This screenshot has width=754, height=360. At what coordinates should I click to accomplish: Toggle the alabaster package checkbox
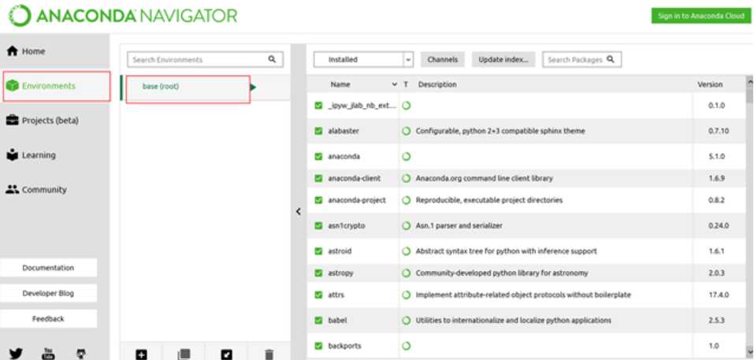coord(318,131)
